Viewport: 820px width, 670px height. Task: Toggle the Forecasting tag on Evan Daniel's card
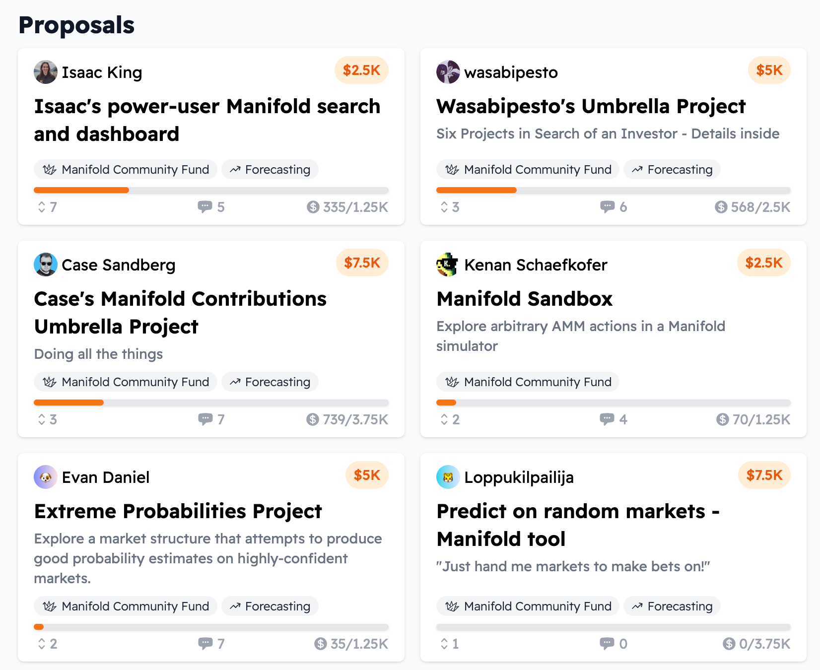coord(270,606)
